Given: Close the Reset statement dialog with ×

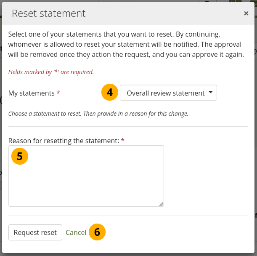Looking at the screenshot, I should (246, 13).
